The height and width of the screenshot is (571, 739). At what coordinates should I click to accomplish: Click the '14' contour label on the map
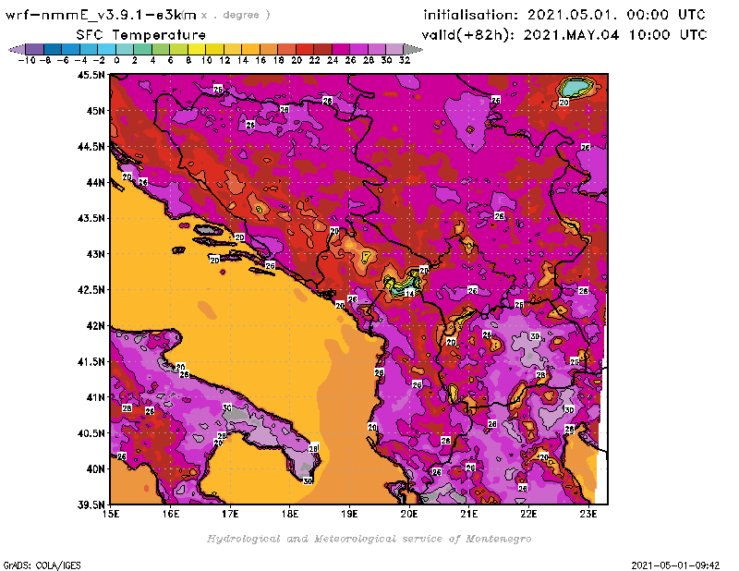point(409,293)
